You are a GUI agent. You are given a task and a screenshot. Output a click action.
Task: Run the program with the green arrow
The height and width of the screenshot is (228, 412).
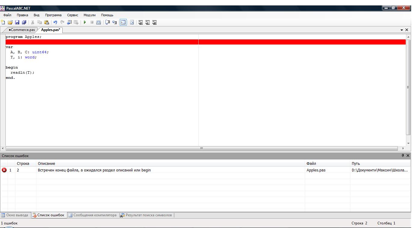[x=85, y=22]
